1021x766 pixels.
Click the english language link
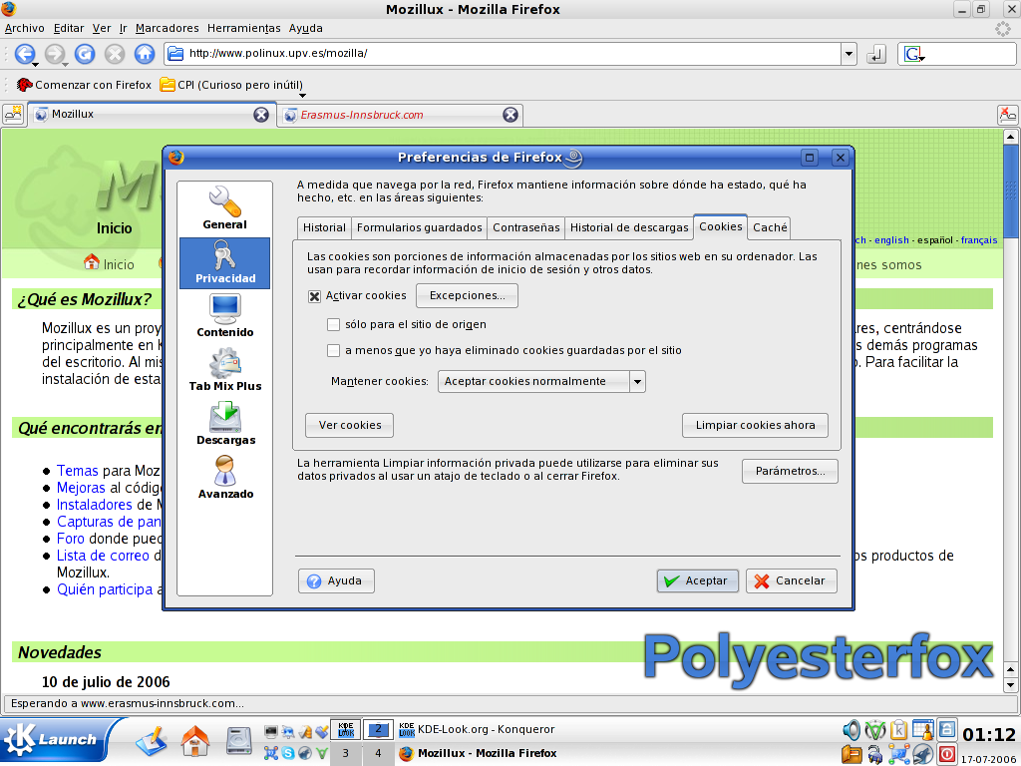coord(891,240)
